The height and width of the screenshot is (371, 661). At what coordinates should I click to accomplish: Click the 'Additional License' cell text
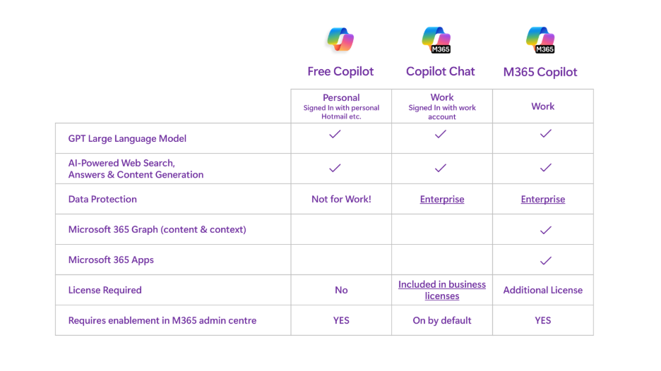coord(543,290)
